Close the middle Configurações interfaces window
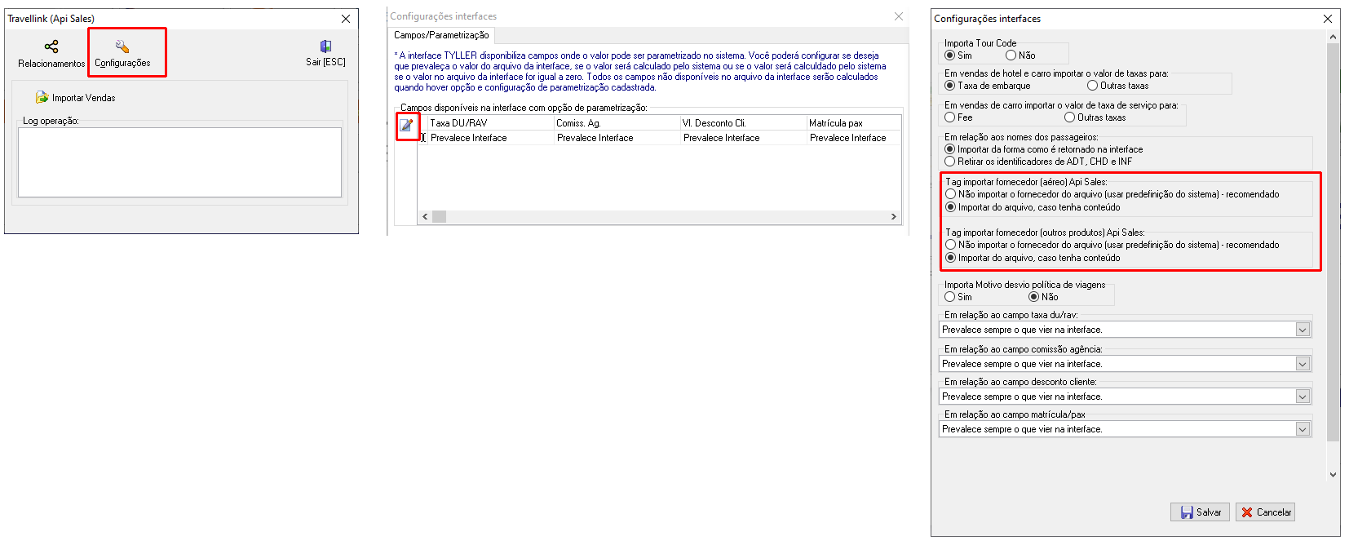 (898, 16)
